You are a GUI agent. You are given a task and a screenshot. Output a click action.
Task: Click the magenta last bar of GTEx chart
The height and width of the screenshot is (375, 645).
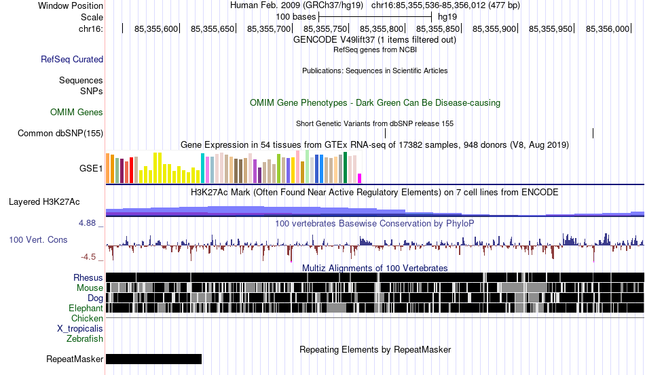[x=360, y=178]
